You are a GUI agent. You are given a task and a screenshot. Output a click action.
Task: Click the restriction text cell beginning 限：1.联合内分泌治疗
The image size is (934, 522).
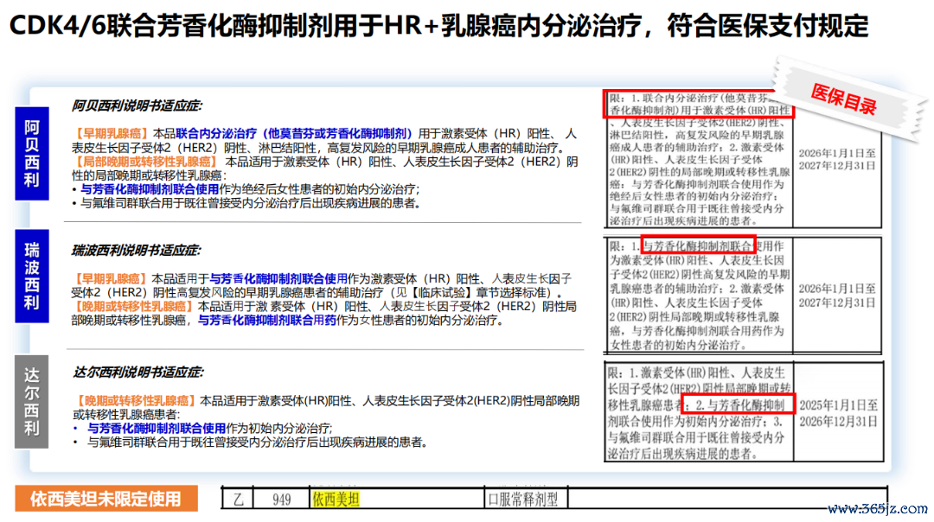(700, 159)
